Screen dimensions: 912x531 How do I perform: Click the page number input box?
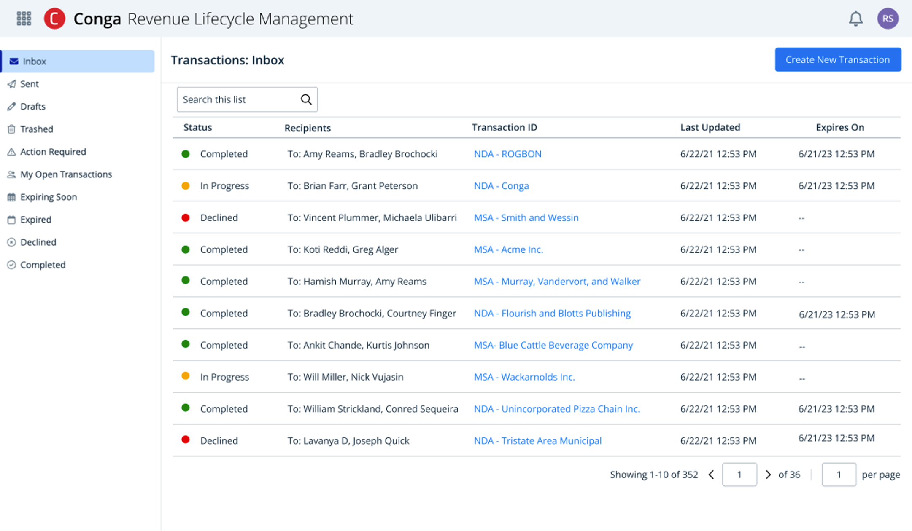pyautogui.click(x=739, y=475)
